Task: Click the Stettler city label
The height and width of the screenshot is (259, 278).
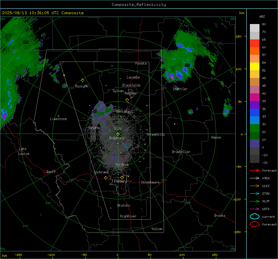Action: tap(180, 89)
